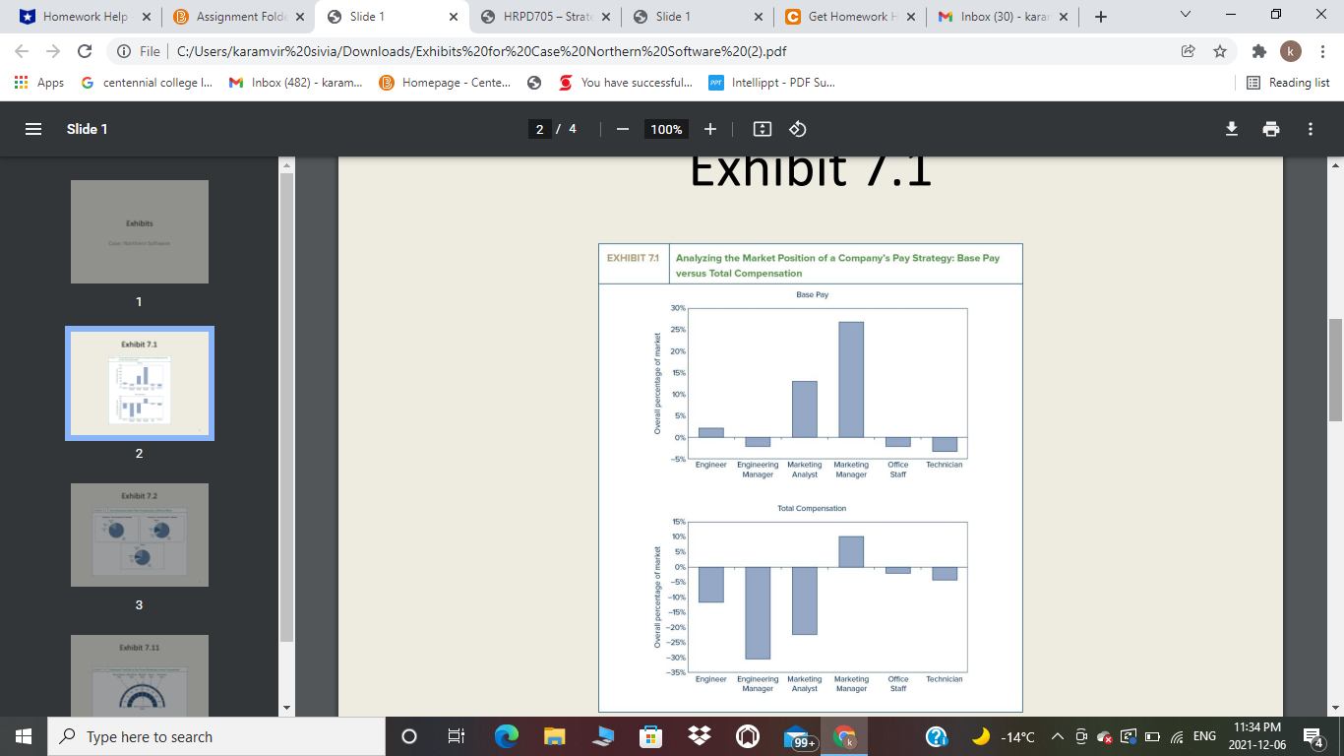Print the PDF document

[x=1271, y=129]
